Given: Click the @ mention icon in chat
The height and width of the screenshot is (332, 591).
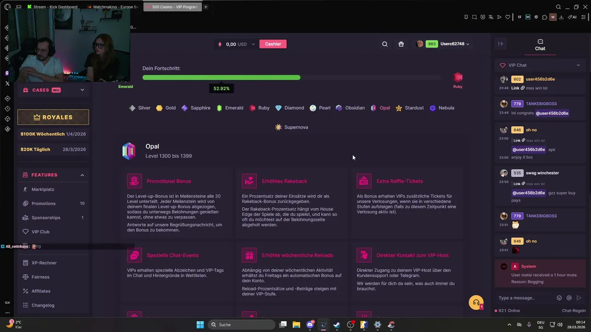Looking at the screenshot, I should pos(569,298).
